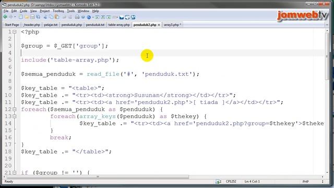
Task: Switch to the penduduk.txt tab
Action: (95, 25)
